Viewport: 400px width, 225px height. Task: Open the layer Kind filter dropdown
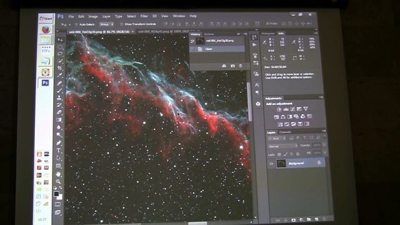pyautogui.click(x=277, y=139)
